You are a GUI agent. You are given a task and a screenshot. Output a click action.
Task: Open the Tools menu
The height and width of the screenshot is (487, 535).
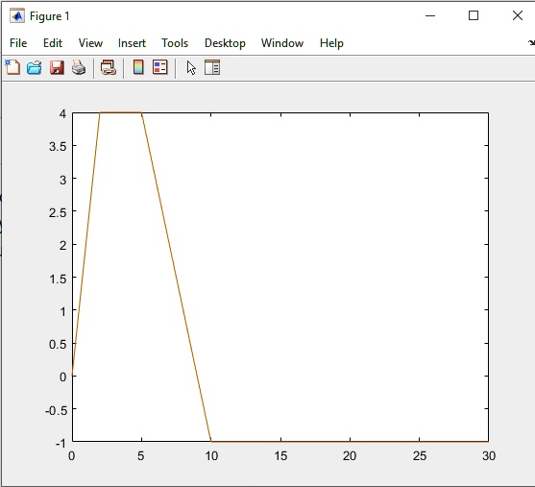[175, 43]
